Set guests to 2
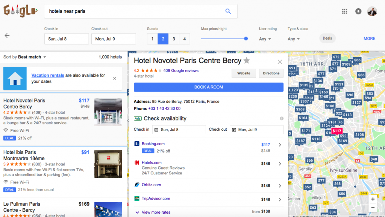This screenshot has width=385, height=217. pos(163,39)
